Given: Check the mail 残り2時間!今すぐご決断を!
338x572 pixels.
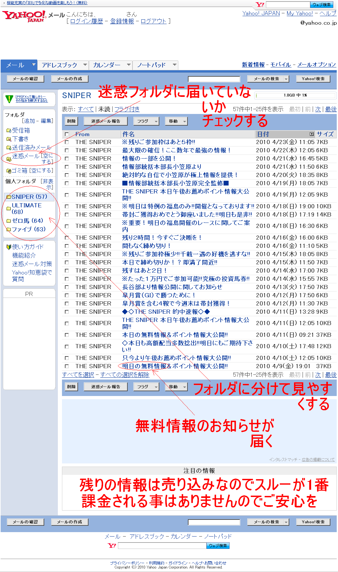Looking at the screenshot, I should pyautogui.click(x=67, y=238).
